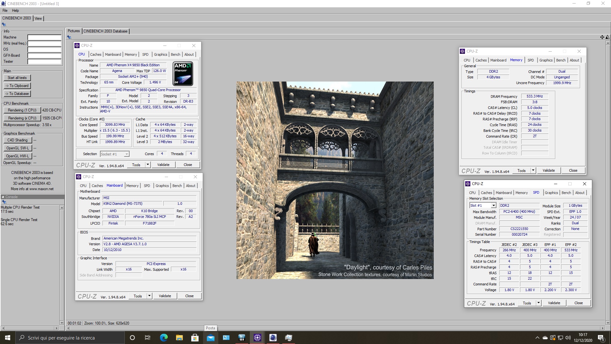The height and width of the screenshot is (344, 611).
Task: Click the Start all tests button
Action: 17,78
